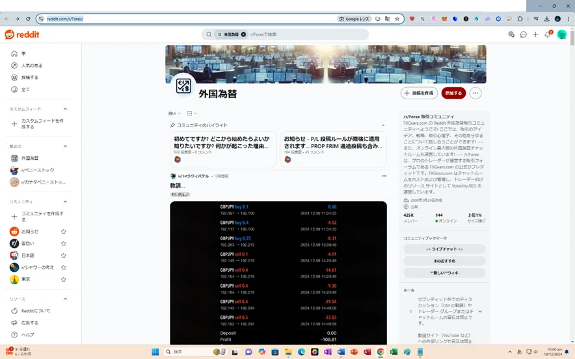The height and width of the screenshot is (359, 575).
Task: Favorite the 日本語 community star
Action: pyautogui.click(x=64, y=255)
